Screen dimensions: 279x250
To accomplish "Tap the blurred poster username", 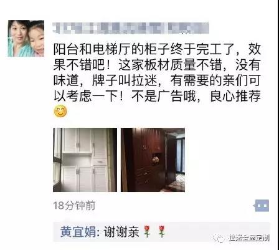I will coord(131,28).
